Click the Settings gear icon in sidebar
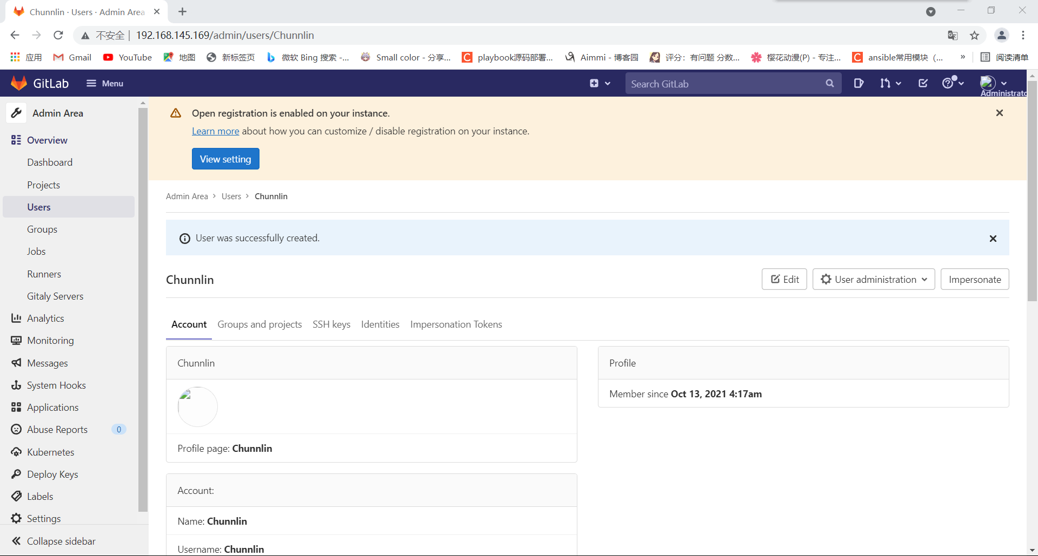1038x556 pixels. (x=16, y=519)
